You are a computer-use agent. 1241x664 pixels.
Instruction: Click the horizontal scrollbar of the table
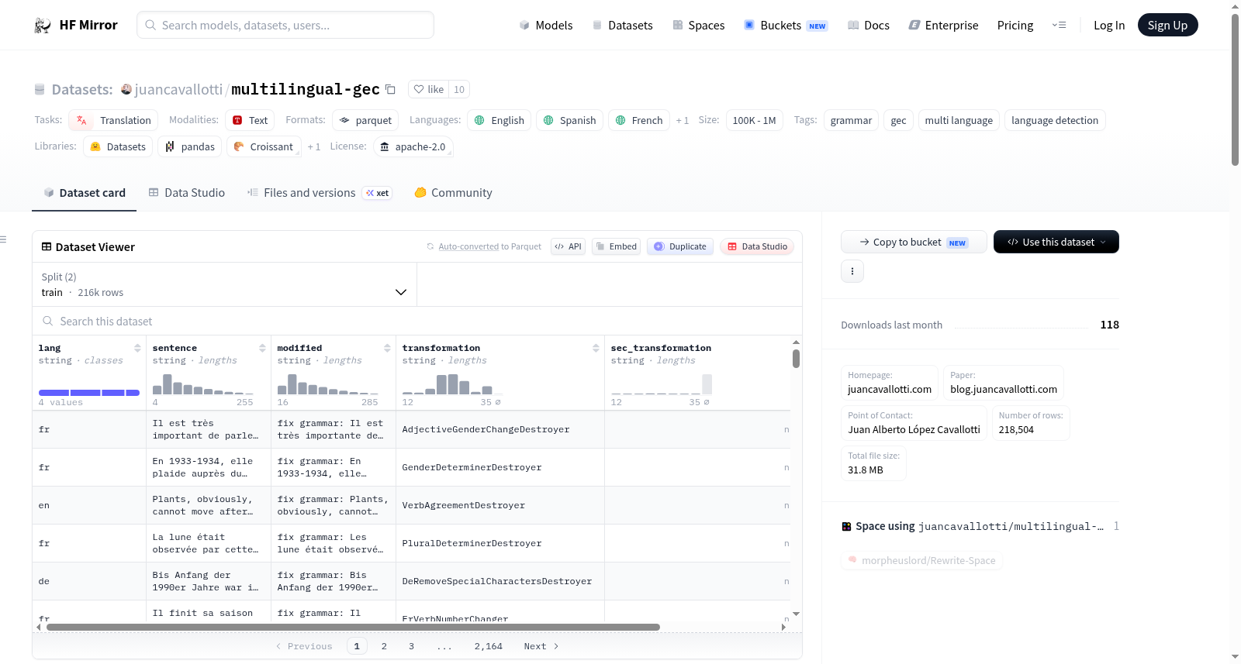click(x=353, y=627)
